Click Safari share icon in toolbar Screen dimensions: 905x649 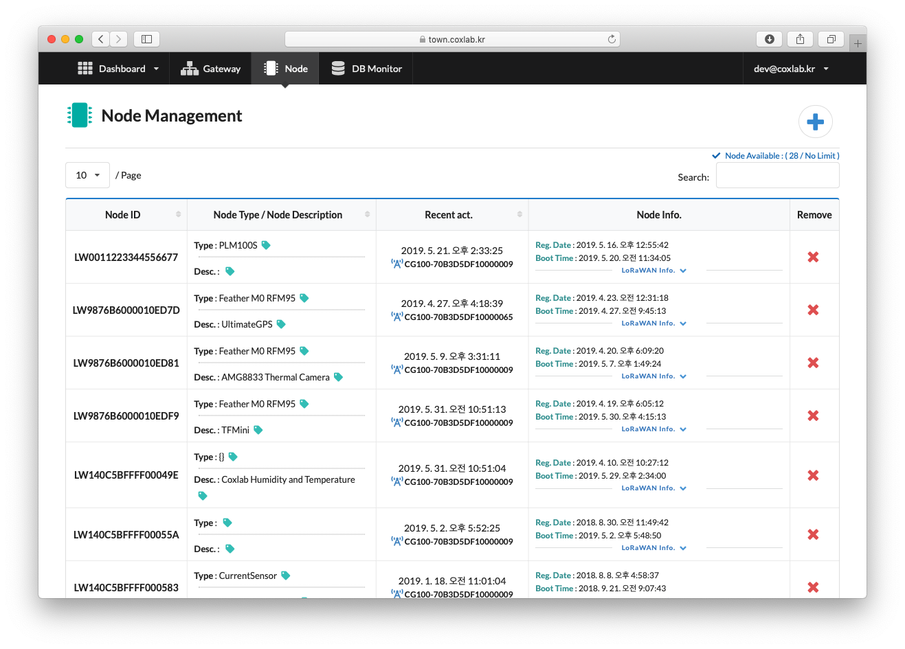[800, 39]
